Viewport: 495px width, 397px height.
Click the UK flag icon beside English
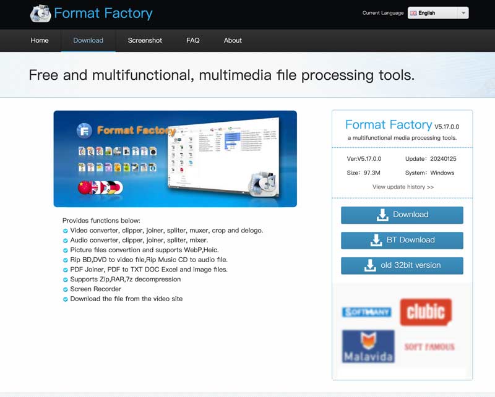(413, 13)
